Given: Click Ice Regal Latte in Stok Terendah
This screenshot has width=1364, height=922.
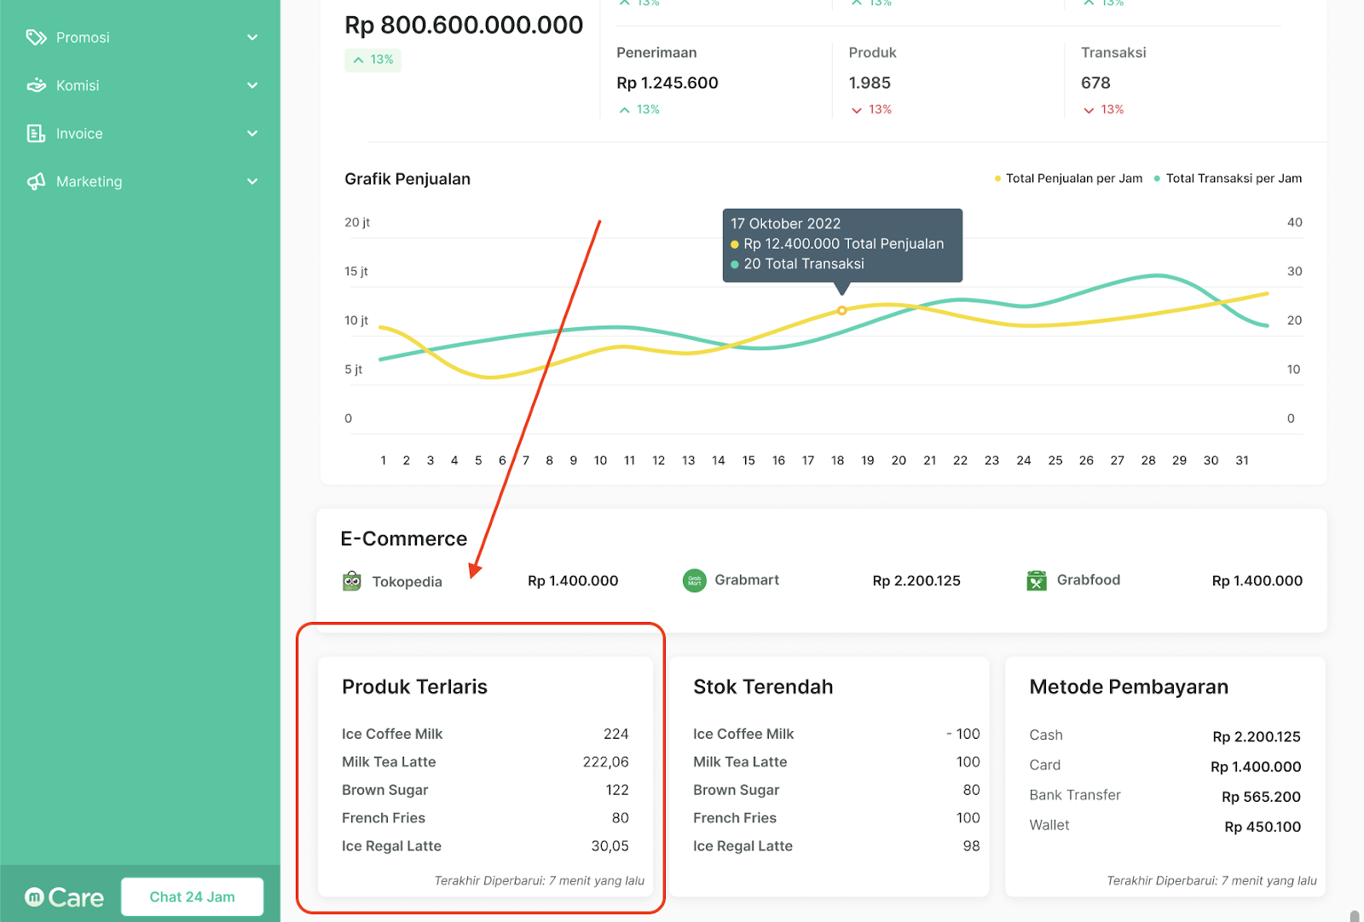Looking at the screenshot, I should tap(743, 846).
